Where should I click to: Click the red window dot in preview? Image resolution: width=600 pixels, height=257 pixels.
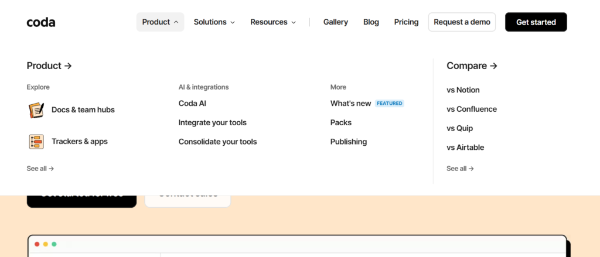point(37,244)
